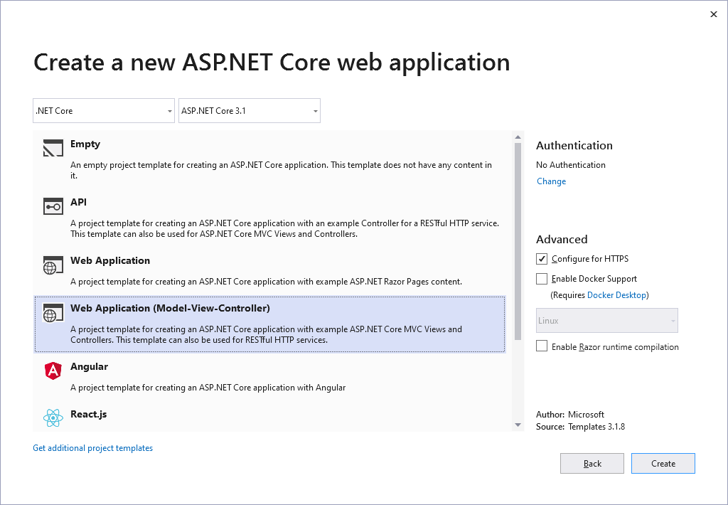Open the disabled Linux OS dropdown
The image size is (728, 505).
point(606,321)
